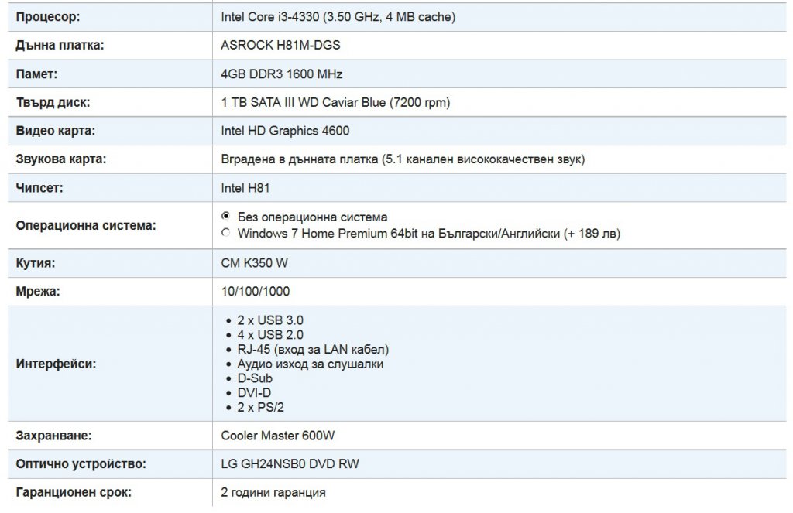Click 'ASROCK H81M-DGS' value

pyautogui.click(x=280, y=45)
